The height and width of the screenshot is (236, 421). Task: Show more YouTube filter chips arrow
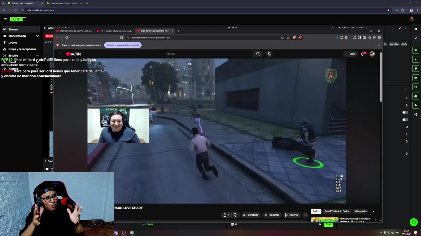click(x=373, y=211)
